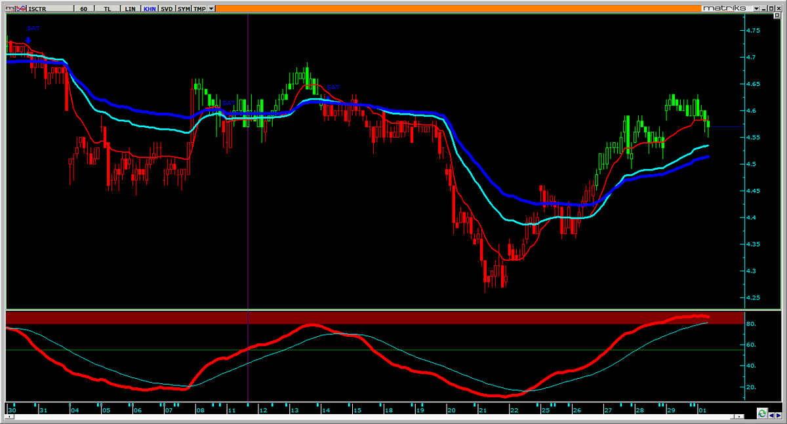Click the 4.75 price axis label
The height and width of the screenshot is (424, 787).
click(x=754, y=31)
